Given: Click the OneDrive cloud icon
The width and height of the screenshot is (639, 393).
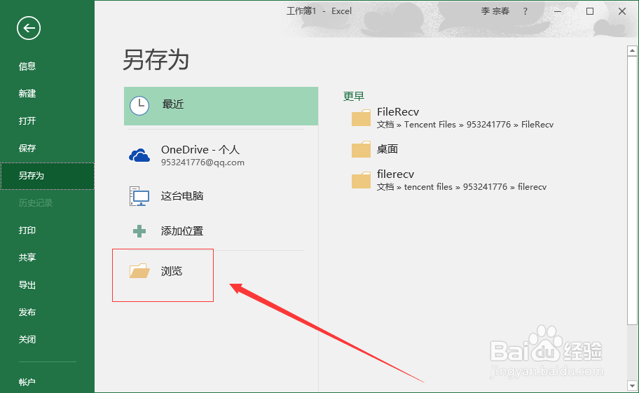Looking at the screenshot, I should 139,155.
